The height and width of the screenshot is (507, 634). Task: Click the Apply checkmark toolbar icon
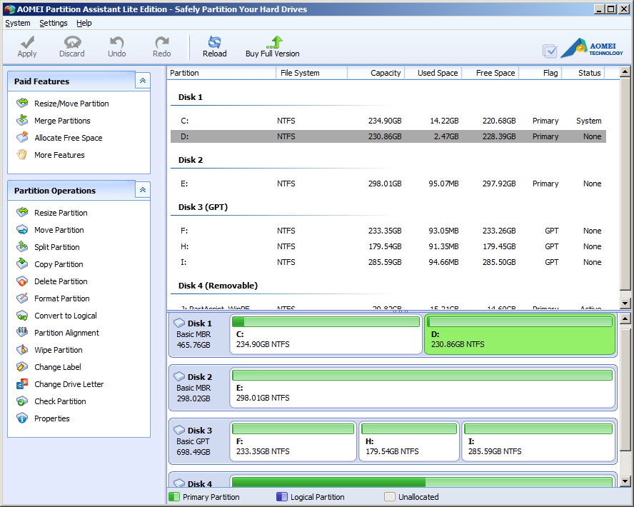pos(28,42)
